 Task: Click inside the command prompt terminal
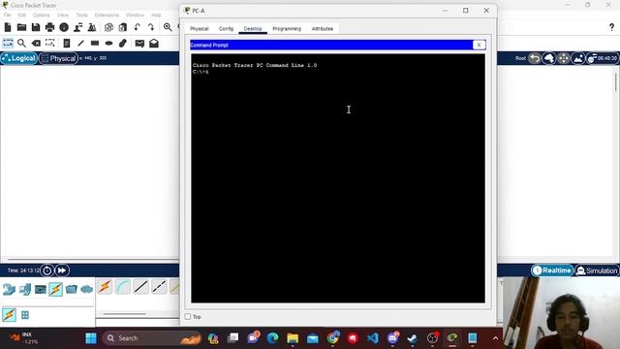point(338,178)
